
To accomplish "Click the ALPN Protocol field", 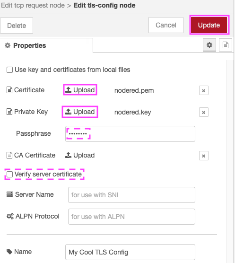I will click(131, 217).
